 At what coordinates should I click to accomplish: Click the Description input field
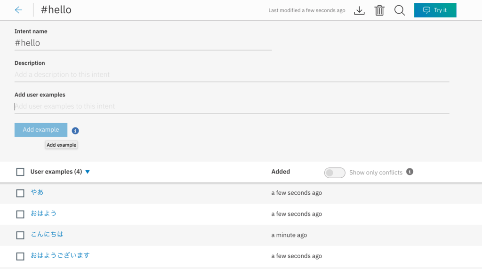pos(232,75)
